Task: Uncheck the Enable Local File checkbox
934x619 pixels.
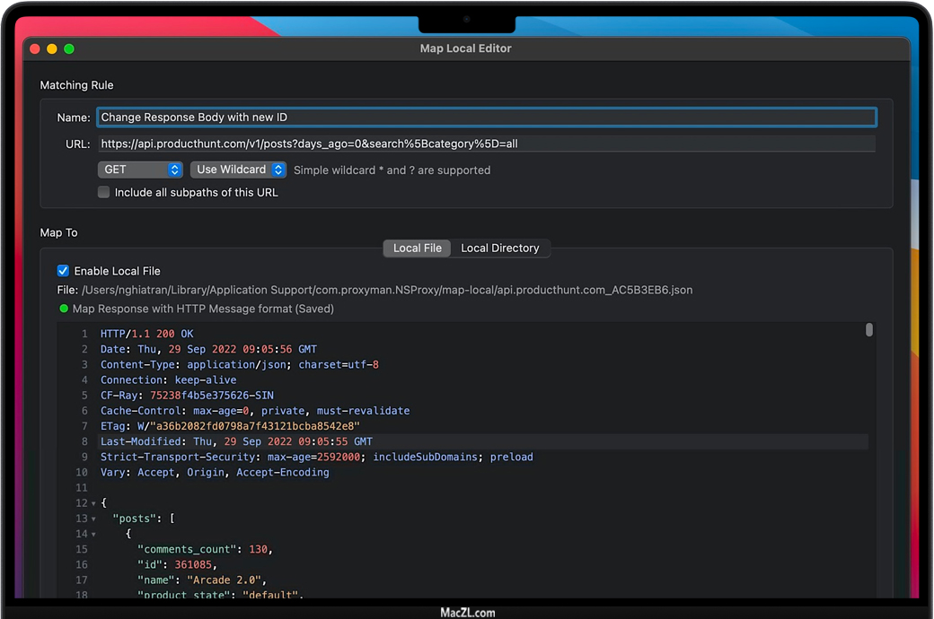Action: (64, 271)
